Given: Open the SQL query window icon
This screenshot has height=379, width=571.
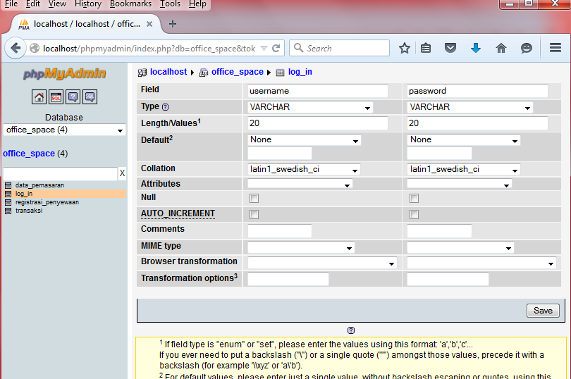Looking at the screenshot, I should pyautogui.click(x=56, y=97).
